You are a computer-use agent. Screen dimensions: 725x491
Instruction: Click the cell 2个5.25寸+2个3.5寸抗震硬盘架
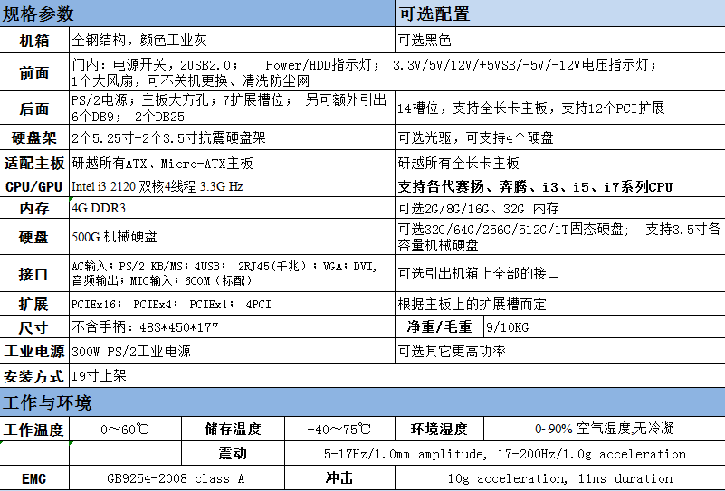pos(232,137)
